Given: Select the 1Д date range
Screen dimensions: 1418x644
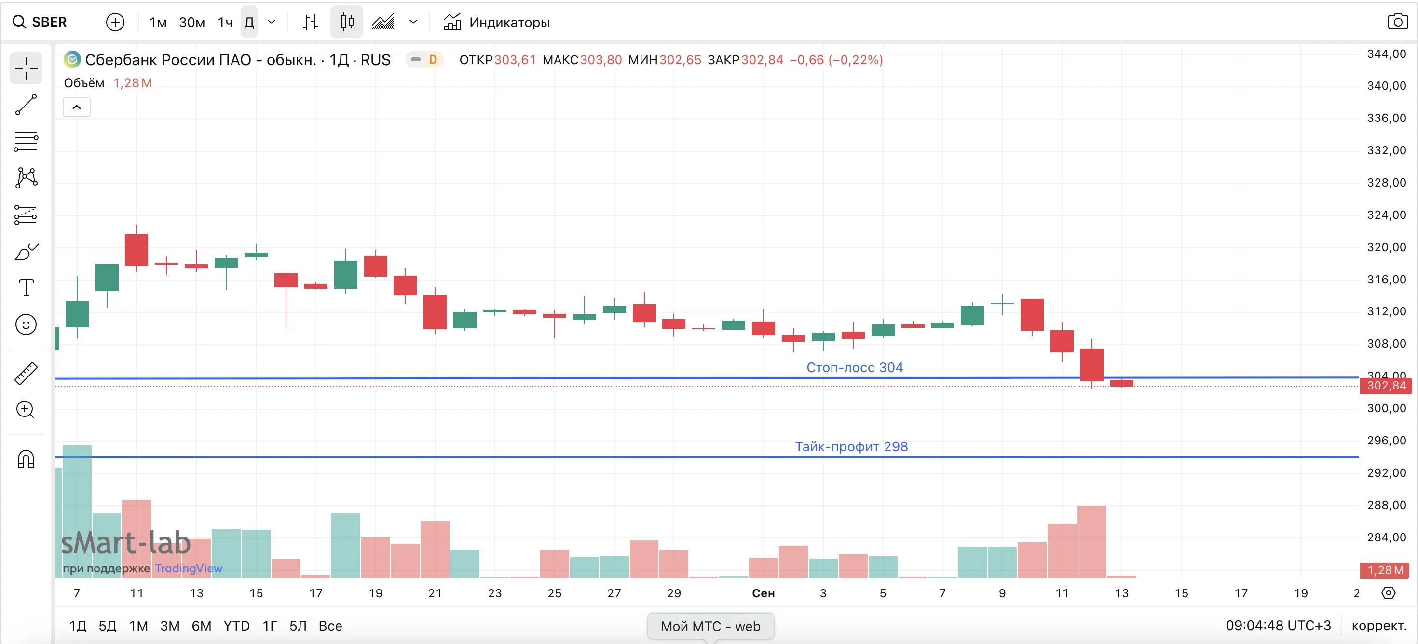Looking at the screenshot, I should click(x=78, y=626).
